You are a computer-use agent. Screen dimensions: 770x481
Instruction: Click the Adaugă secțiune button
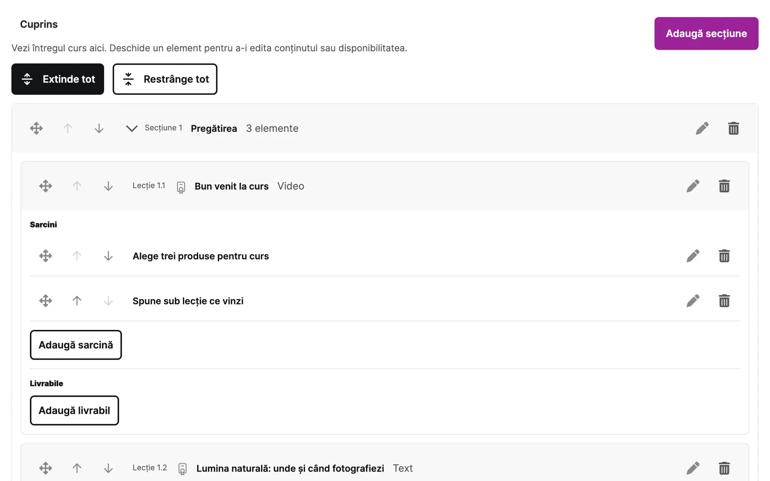point(706,34)
